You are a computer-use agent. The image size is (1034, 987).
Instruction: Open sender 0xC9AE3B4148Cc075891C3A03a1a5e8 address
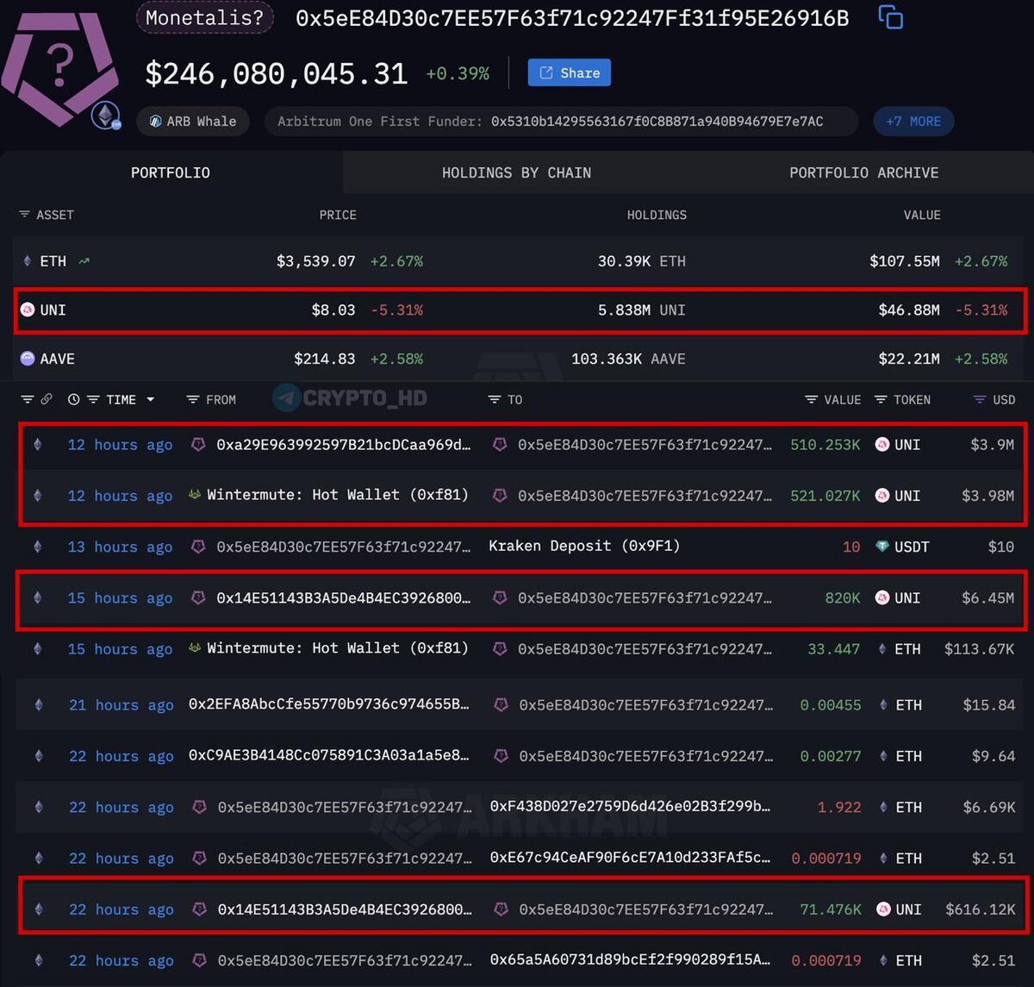[x=329, y=755]
